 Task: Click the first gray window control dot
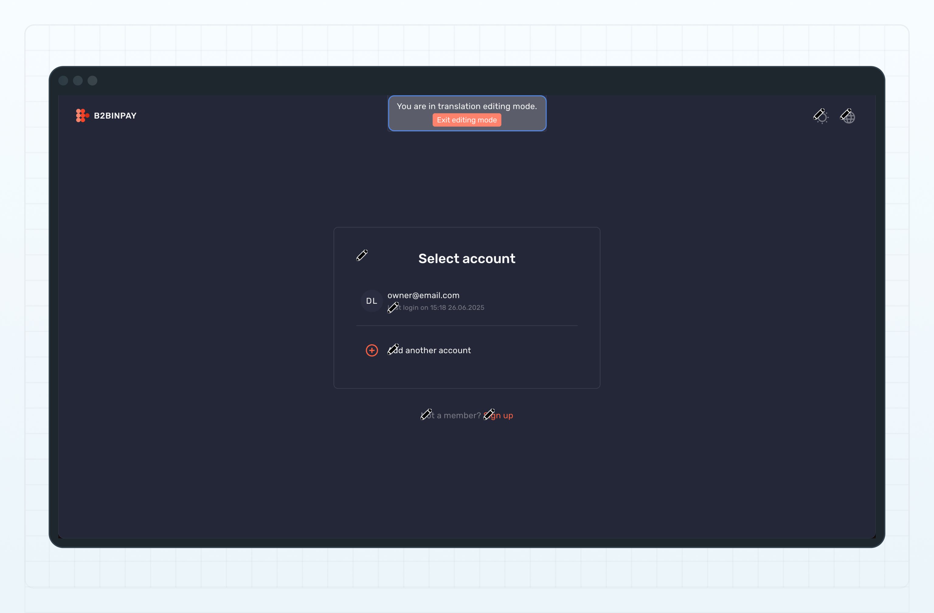tap(63, 81)
